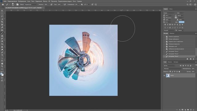
Task: Toggle underline text style
Action: 180,25
